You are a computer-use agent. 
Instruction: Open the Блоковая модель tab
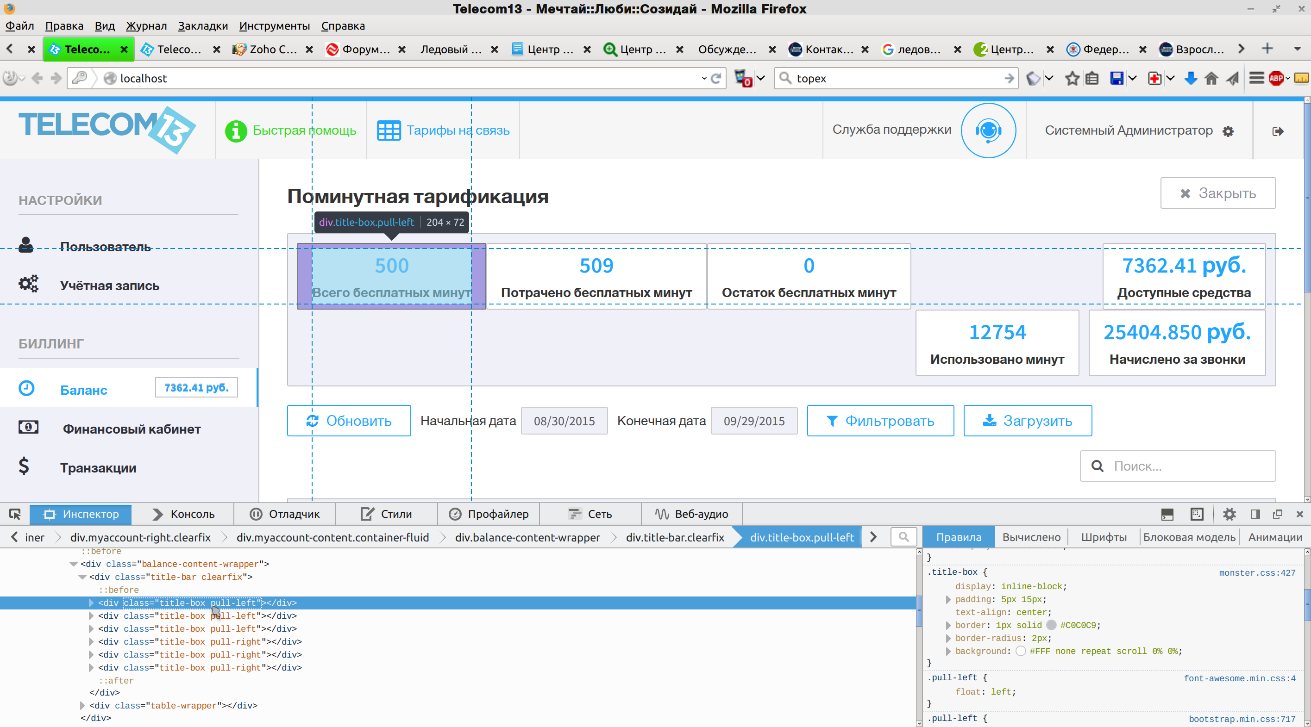pos(1189,537)
